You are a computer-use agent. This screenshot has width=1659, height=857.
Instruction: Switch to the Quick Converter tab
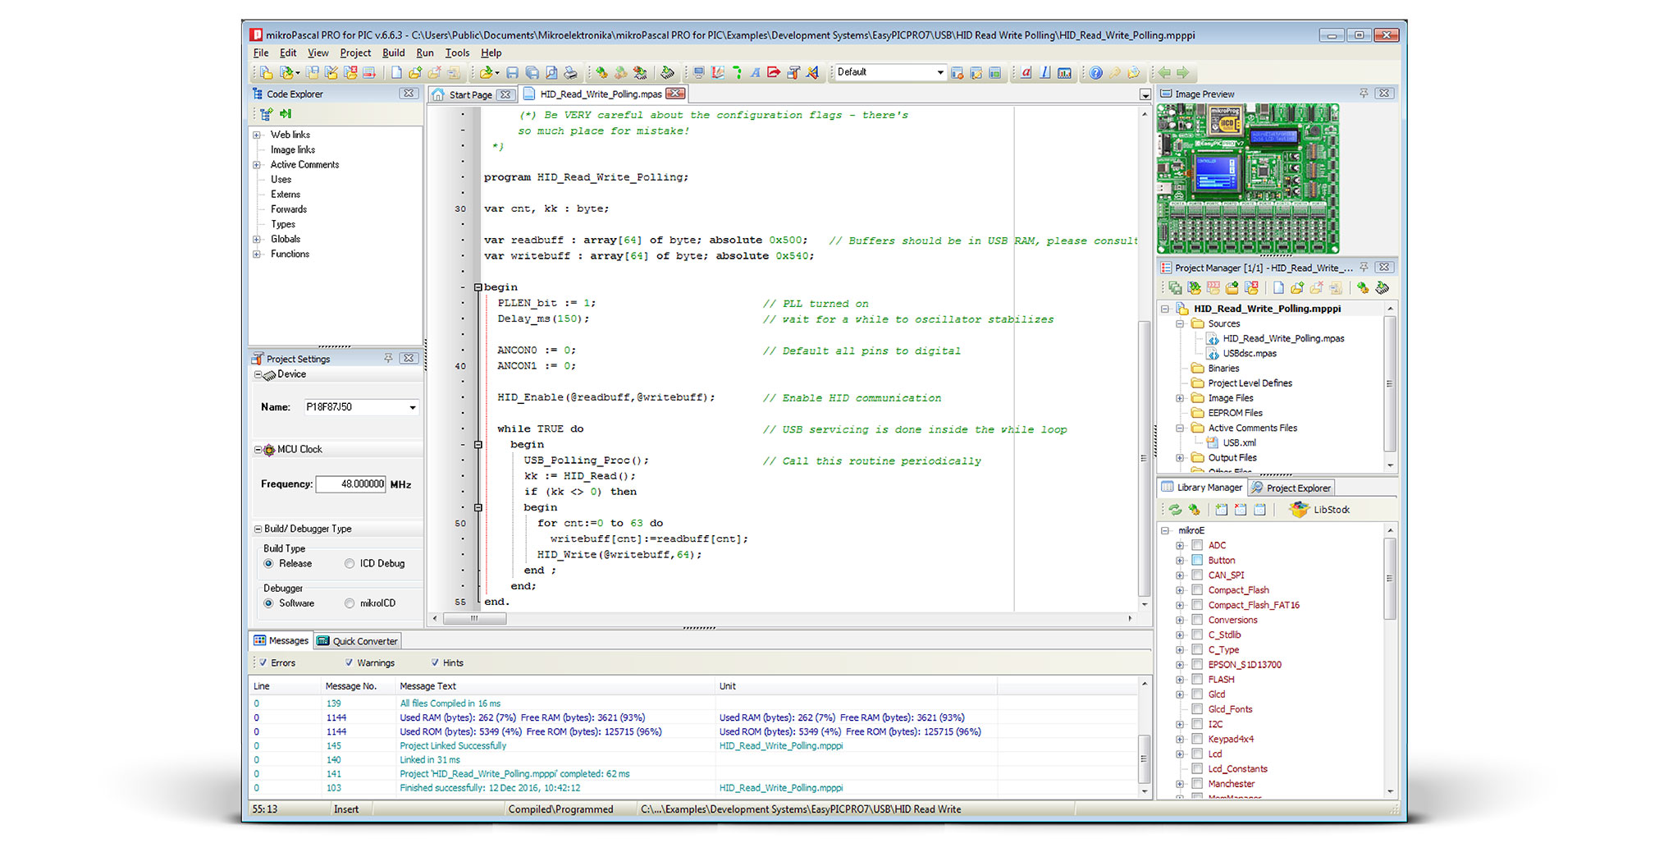point(358,641)
